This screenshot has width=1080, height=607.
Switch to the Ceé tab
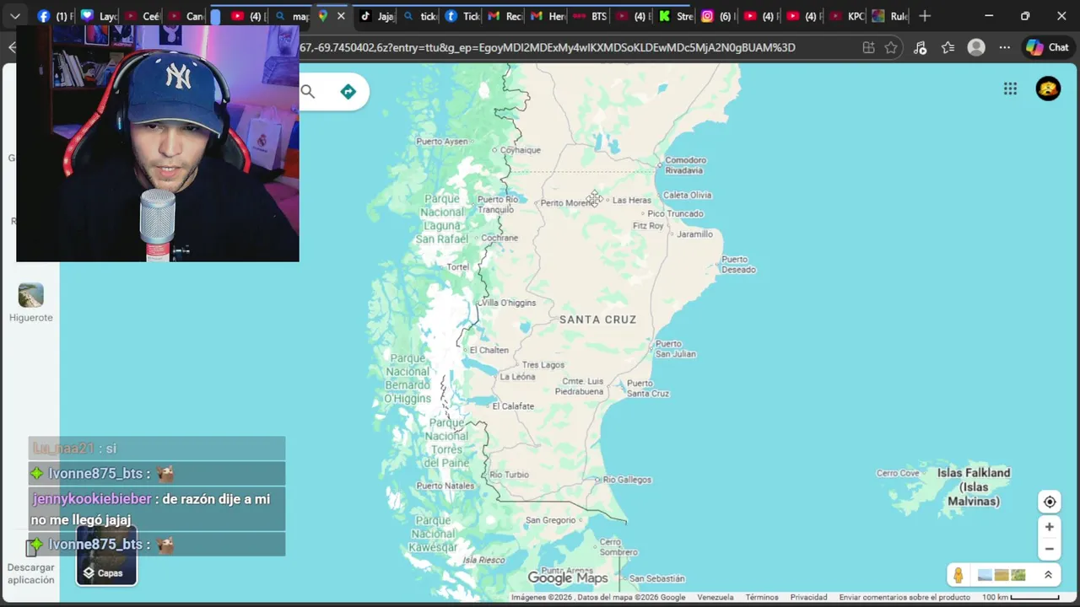[x=142, y=16]
